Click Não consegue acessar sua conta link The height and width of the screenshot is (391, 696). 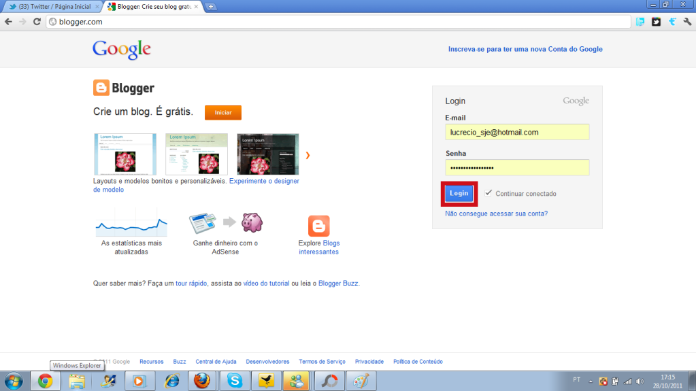496,214
